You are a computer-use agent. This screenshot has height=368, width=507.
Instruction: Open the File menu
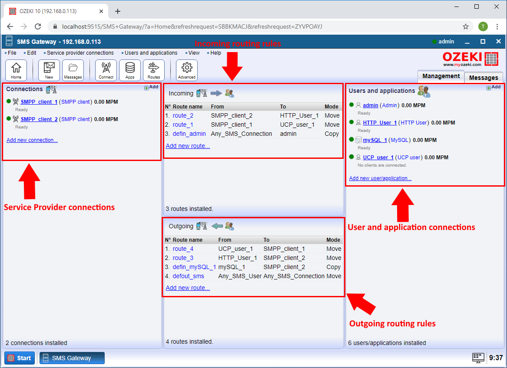(x=12, y=53)
